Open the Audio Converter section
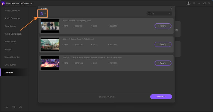The width and height of the screenshot is (213, 112). click(x=12, y=18)
